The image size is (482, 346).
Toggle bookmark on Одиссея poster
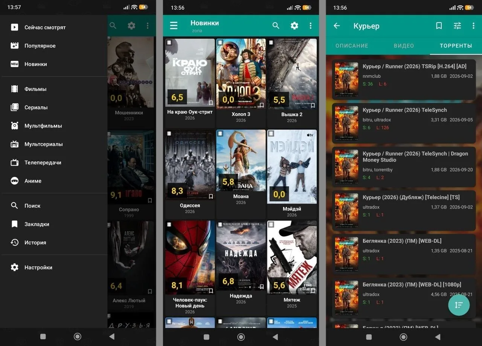click(x=211, y=196)
